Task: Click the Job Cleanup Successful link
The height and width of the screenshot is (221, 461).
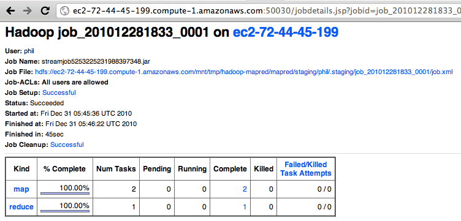Action: (67, 144)
